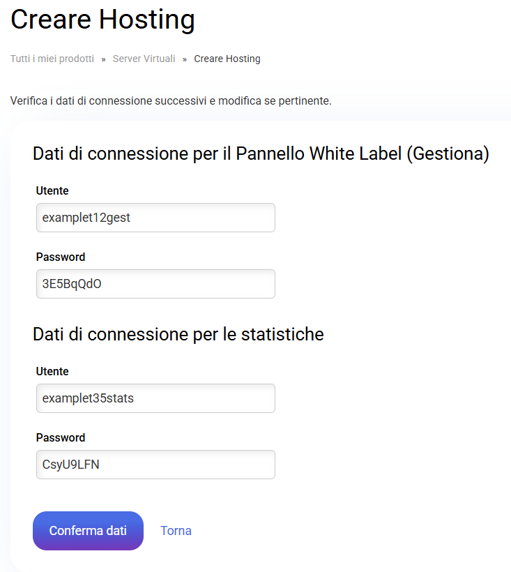Open the 'Tutti i miei prodotti' breadcrumb link
The width and height of the screenshot is (511, 572).
tap(52, 59)
